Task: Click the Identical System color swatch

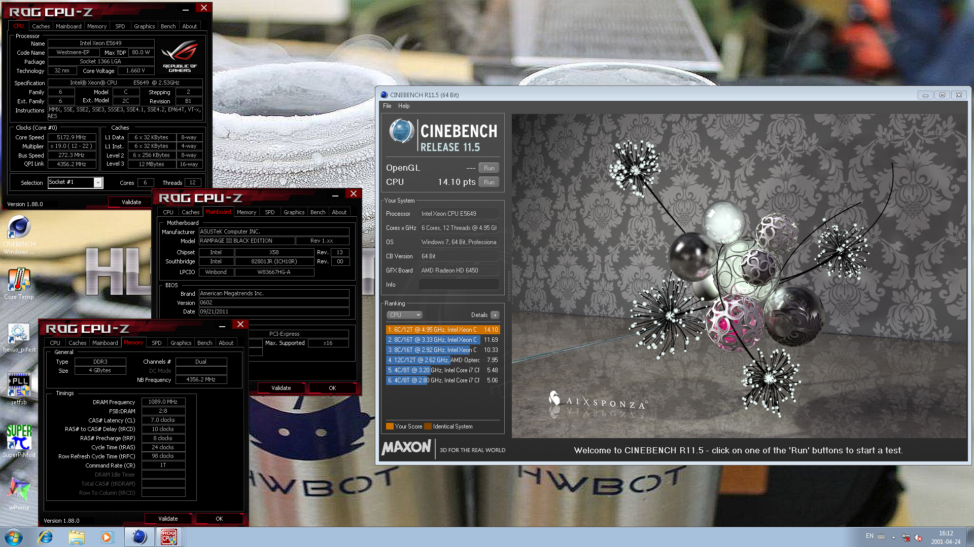Action: 428,426
